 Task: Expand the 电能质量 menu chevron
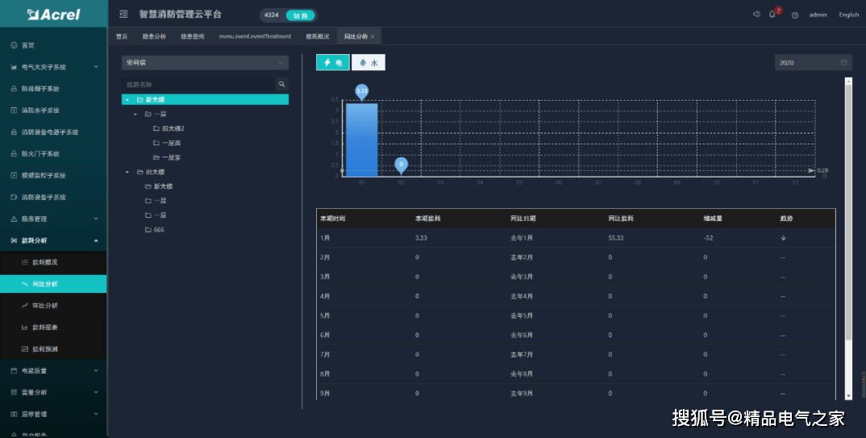[x=95, y=370]
